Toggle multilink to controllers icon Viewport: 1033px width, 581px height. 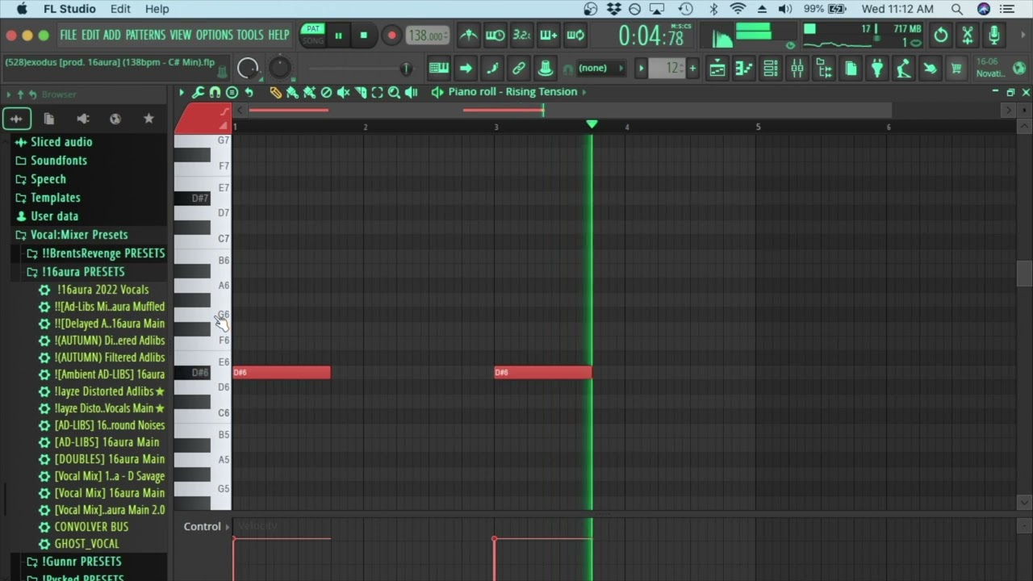519,69
